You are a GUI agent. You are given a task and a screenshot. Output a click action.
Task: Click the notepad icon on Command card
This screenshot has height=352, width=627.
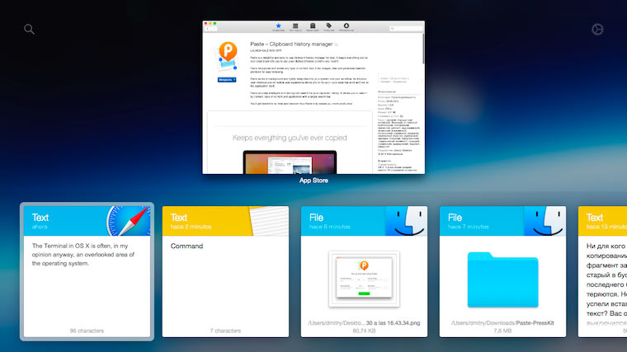269,221
